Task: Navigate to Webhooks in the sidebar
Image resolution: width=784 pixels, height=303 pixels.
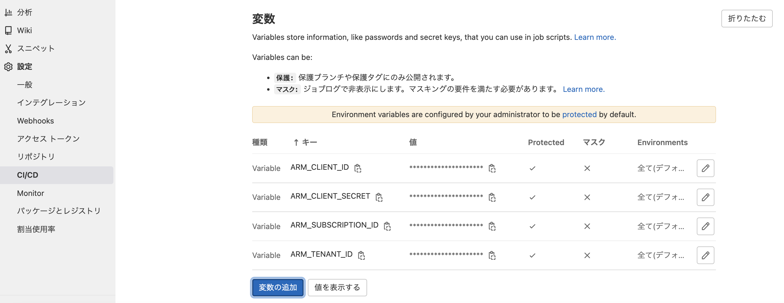Action: 35,120
